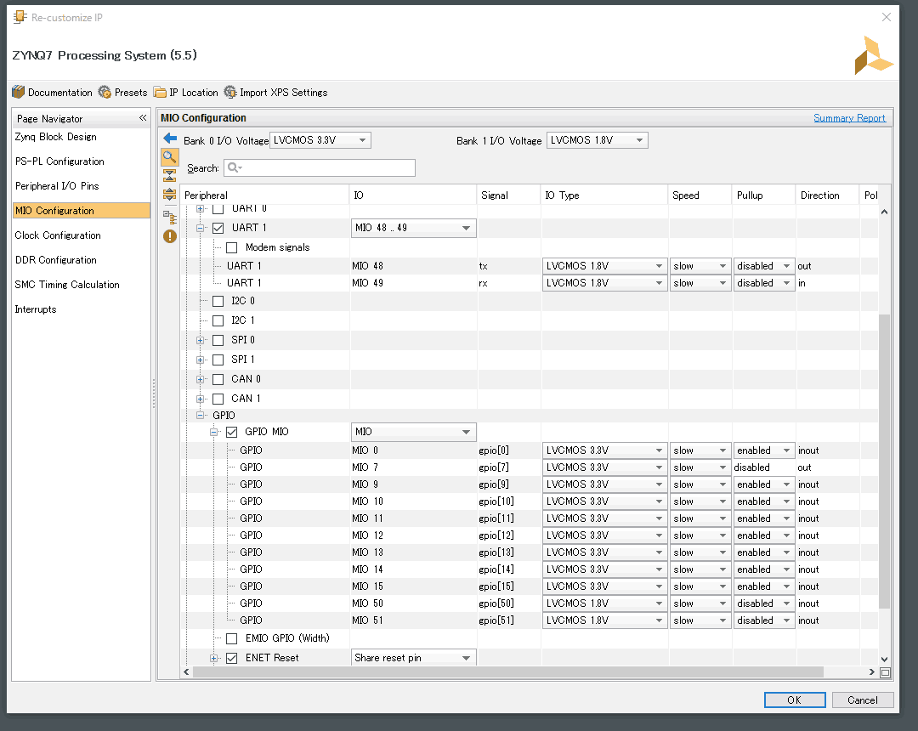This screenshot has height=731, width=918.
Task: Collapse the UART 1 tree node
Action: pyautogui.click(x=201, y=229)
